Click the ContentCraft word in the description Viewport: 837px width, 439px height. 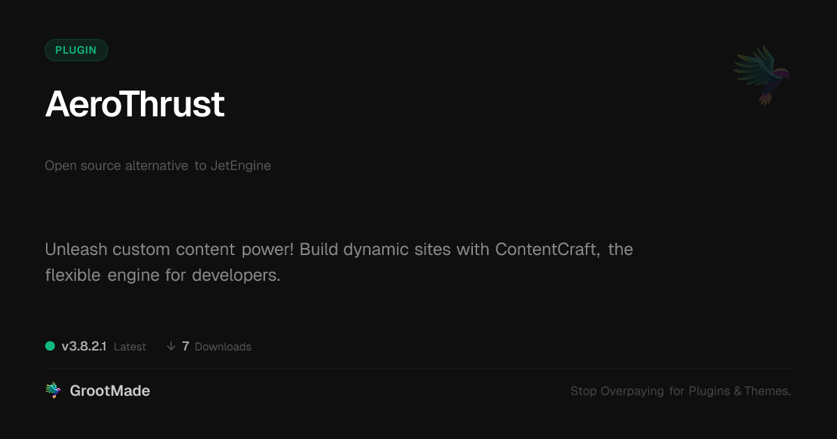coord(547,249)
